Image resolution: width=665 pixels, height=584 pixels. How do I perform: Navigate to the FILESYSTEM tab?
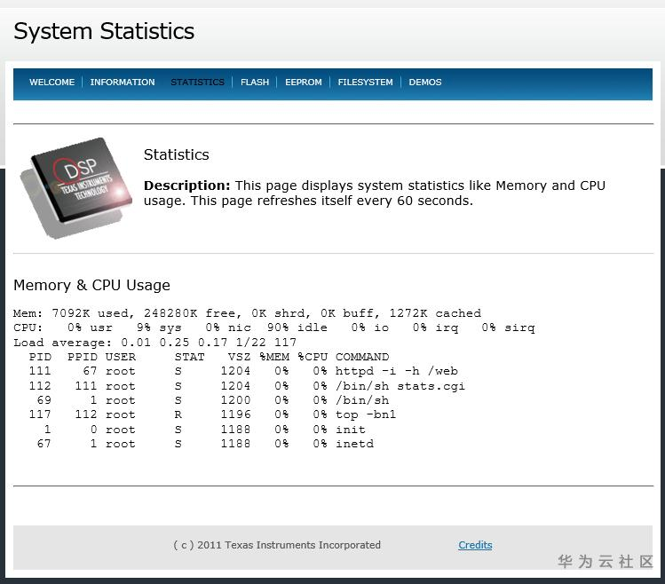pyautogui.click(x=365, y=83)
